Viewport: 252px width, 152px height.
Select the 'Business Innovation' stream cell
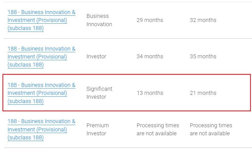click(x=99, y=20)
